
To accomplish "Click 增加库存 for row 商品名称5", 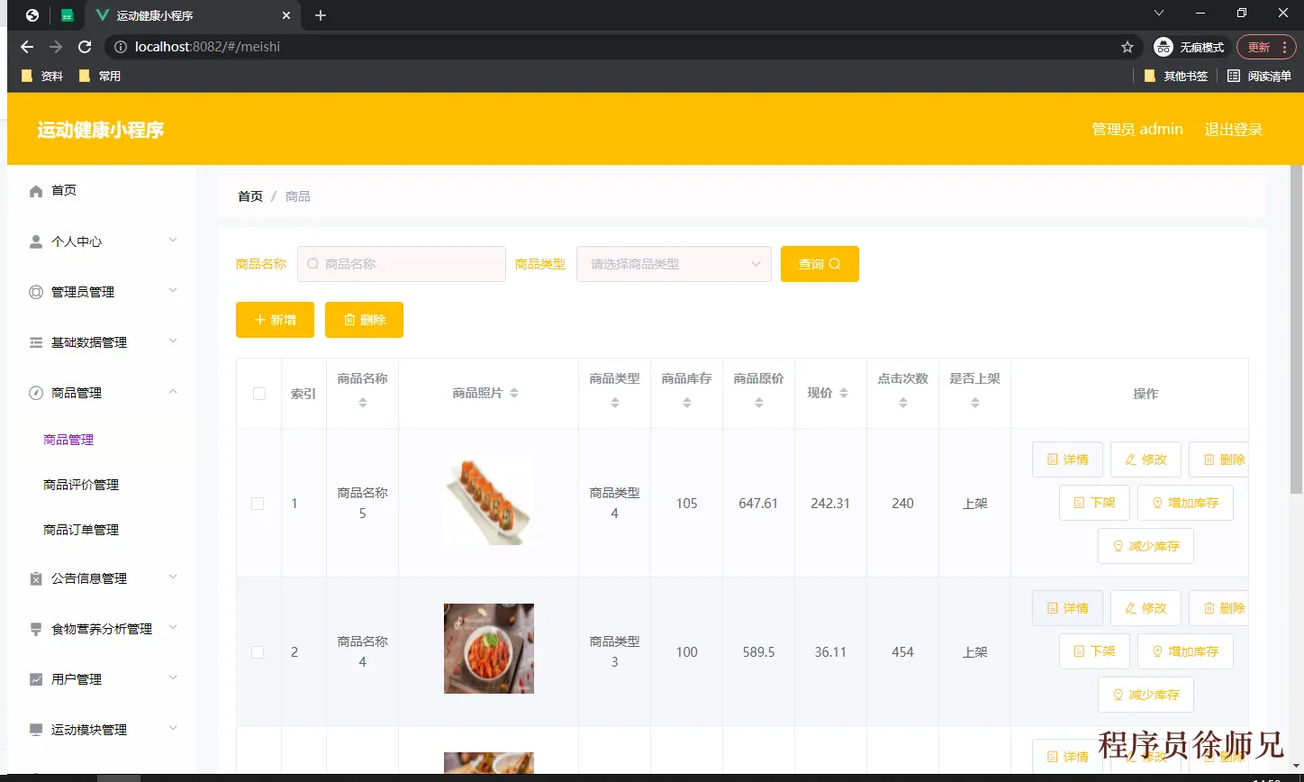I will pos(1185,503).
